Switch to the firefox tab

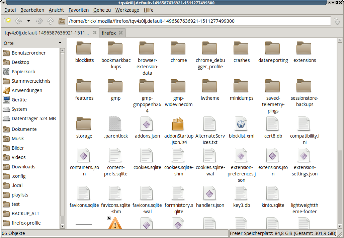coord(109,33)
